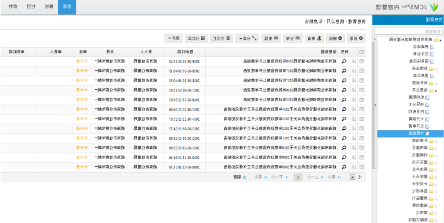
Task: Switch to the 栏目 tab
Action: (x=30, y=7)
